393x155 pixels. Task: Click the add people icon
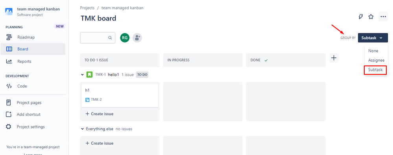point(137,38)
